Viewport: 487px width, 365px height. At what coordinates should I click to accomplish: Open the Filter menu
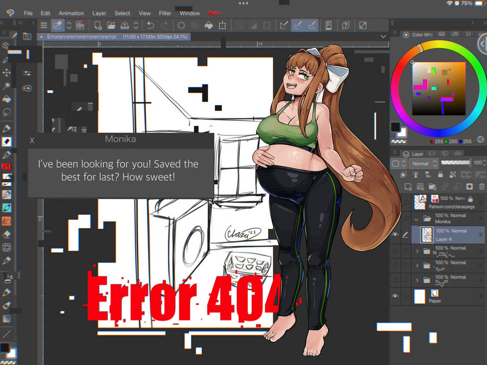click(165, 13)
